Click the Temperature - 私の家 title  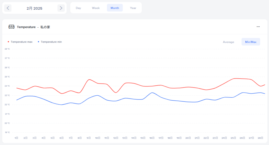tap(33, 27)
